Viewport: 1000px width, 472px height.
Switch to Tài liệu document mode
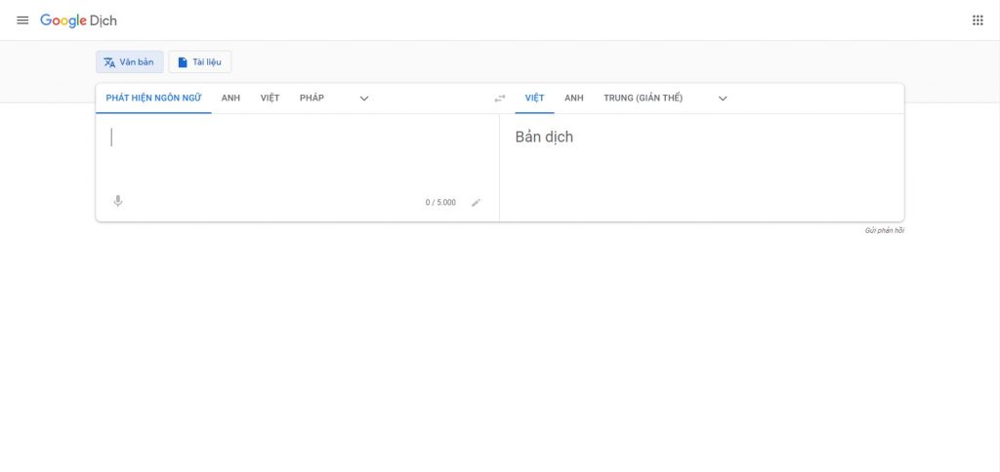199,62
